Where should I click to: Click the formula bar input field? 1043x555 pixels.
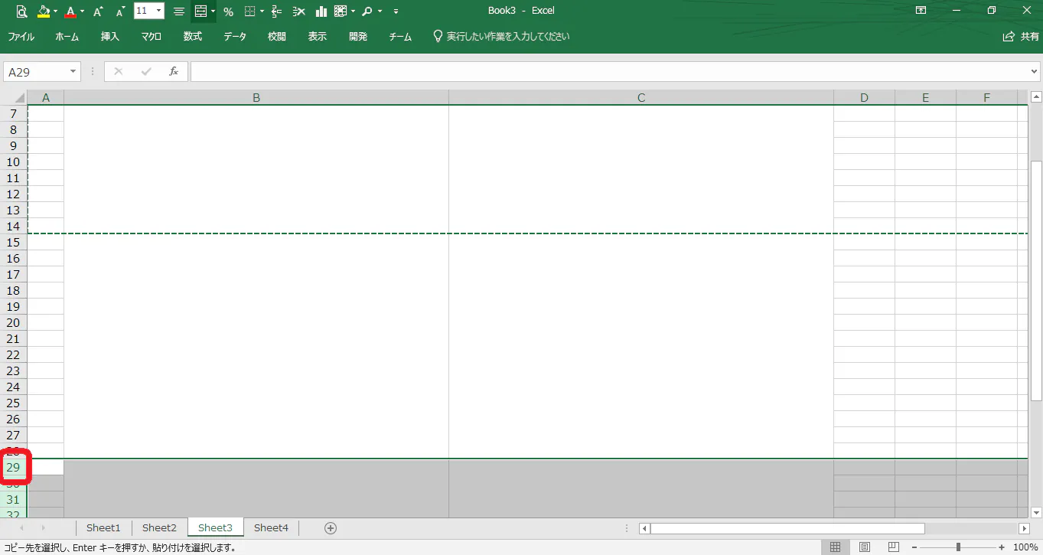609,72
